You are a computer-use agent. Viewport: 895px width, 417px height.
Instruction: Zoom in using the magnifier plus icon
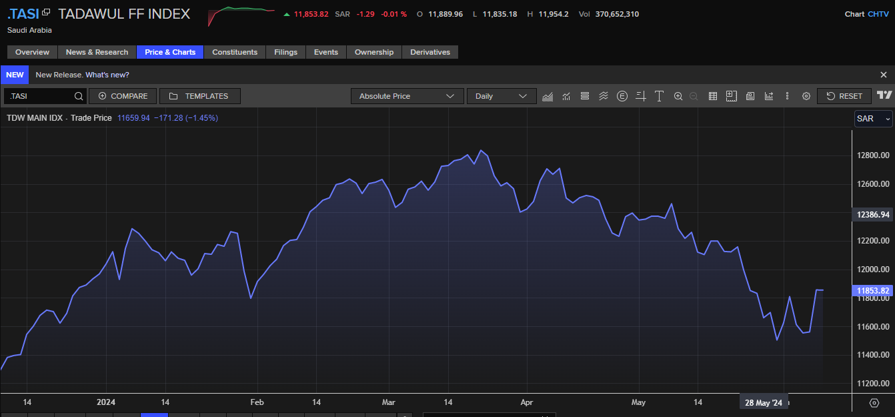pos(678,96)
